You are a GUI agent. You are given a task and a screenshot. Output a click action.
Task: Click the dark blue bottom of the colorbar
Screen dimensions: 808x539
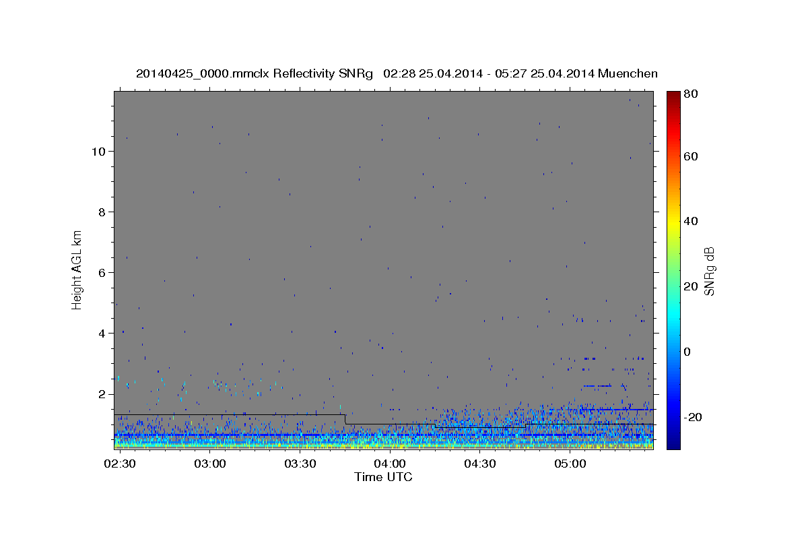[673, 441]
